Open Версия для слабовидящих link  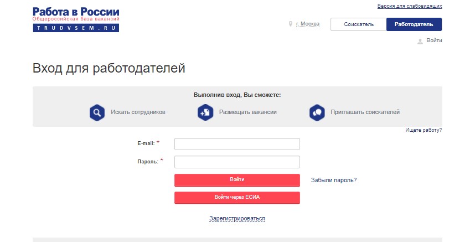(410, 6)
